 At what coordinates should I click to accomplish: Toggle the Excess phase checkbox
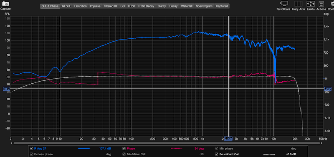32,154
